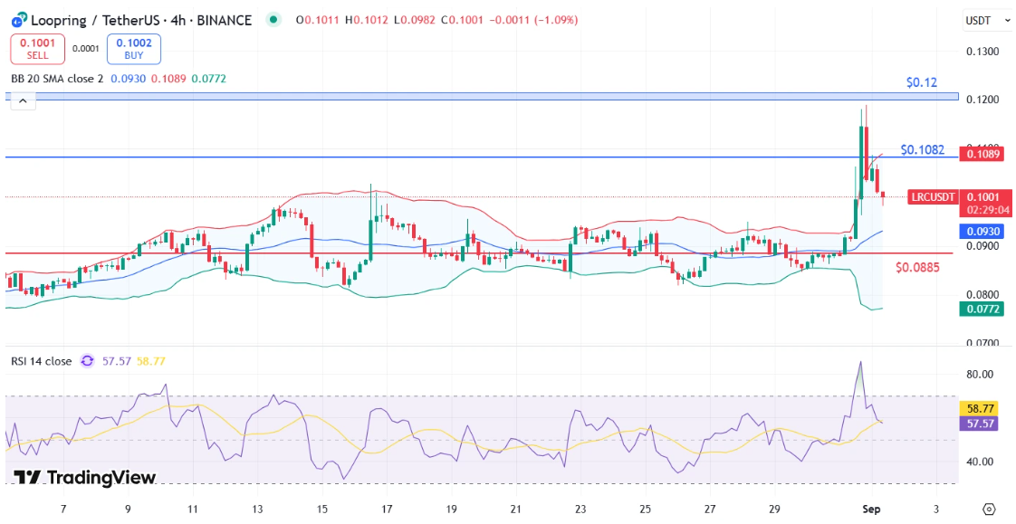Collapse the indicator legend with the chevron
The width and height of the screenshot is (1016, 524).
tap(24, 100)
